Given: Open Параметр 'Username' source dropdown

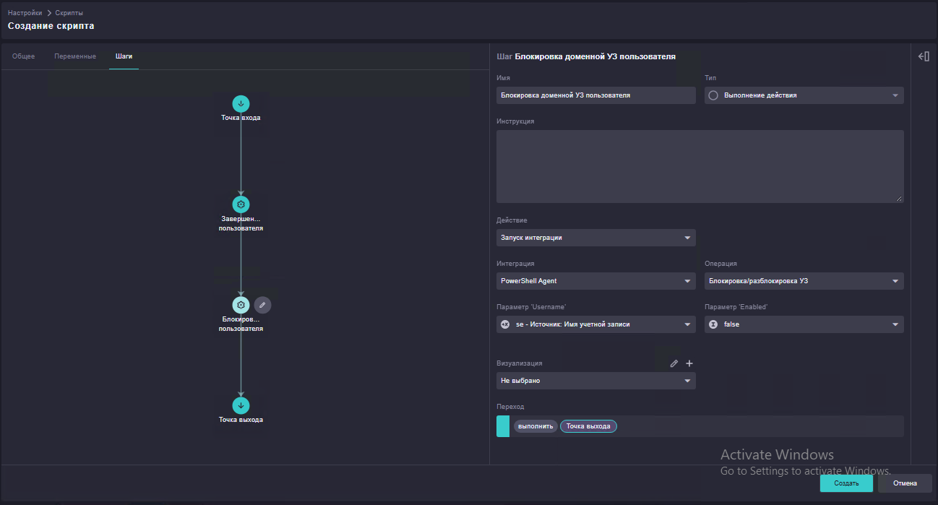Looking at the screenshot, I should pos(596,324).
